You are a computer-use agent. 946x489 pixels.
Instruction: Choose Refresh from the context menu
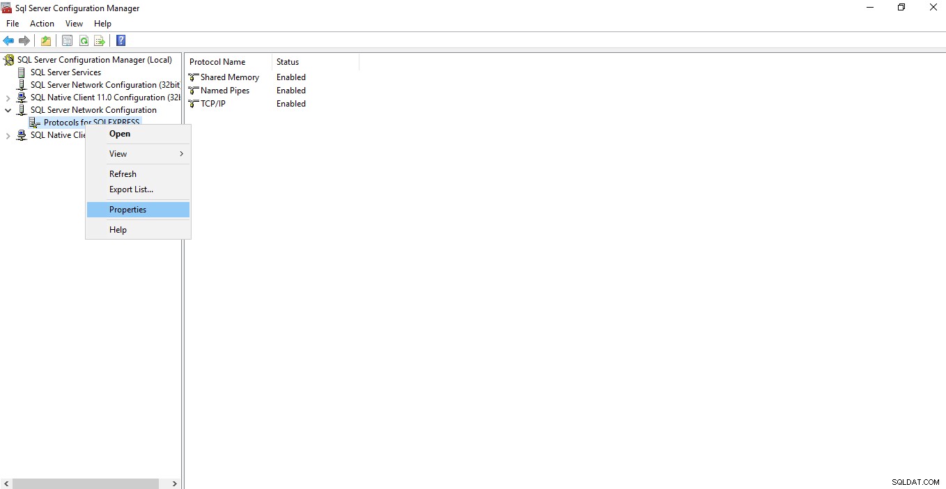138,174
